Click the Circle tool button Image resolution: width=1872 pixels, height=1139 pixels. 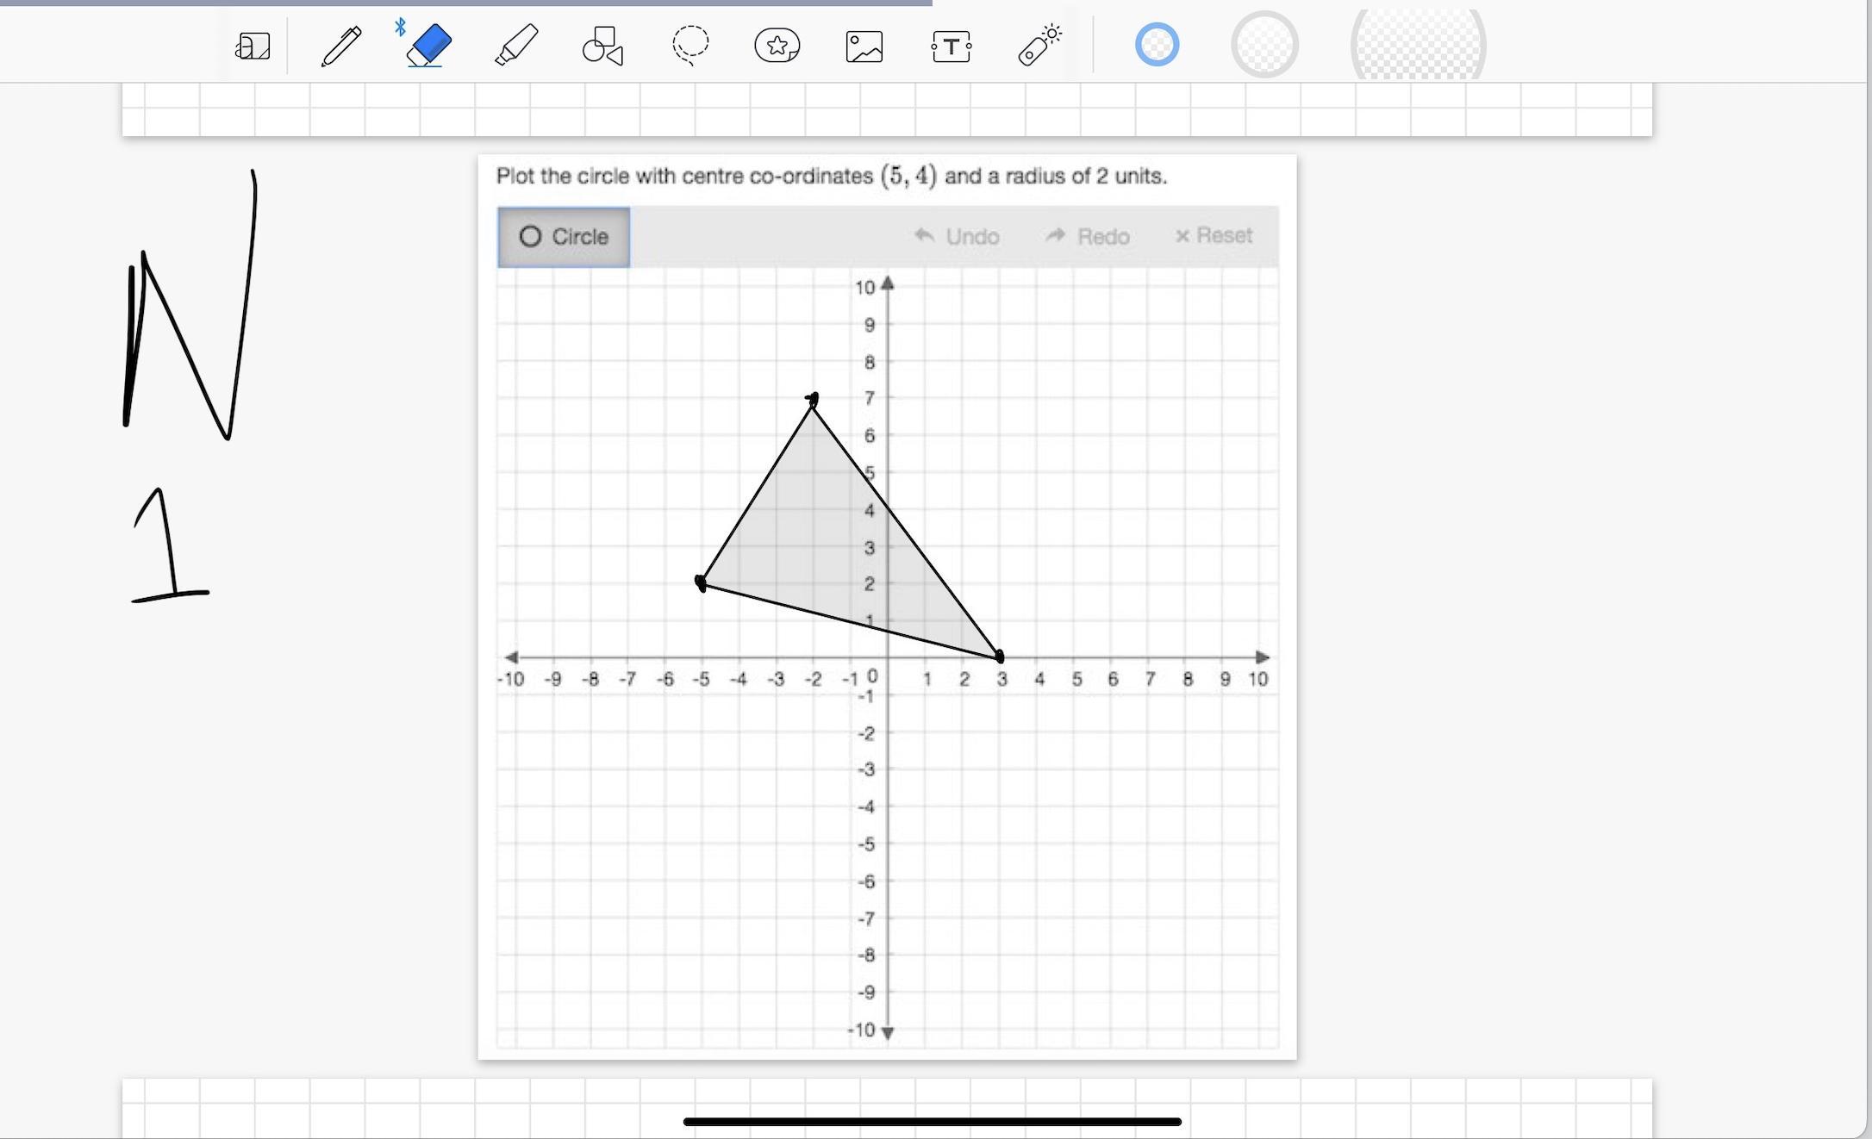pyautogui.click(x=564, y=237)
